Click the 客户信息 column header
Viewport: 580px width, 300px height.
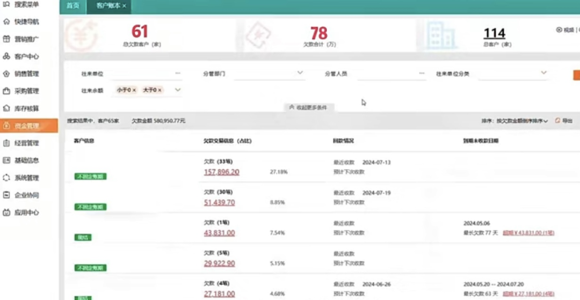coord(84,141)
